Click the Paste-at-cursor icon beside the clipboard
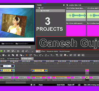The height and width of the screenshot is (91, 99). [x=21, y=55]
